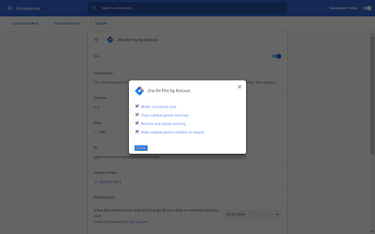Viewport: 375px width, 234px height.
Task: Uncheck Show subtask parent summary
Action: [x=137, y=115]
